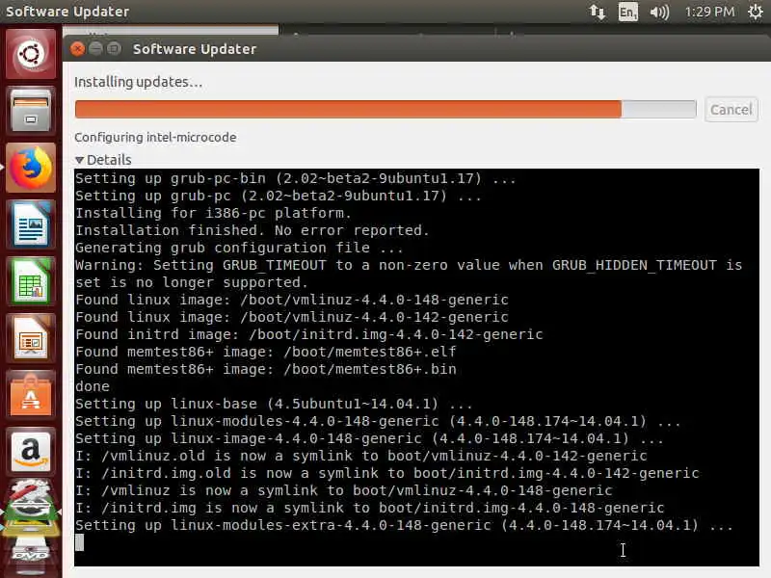Click line 'Installation finished. No error reported.'

[x=253, y=230]
